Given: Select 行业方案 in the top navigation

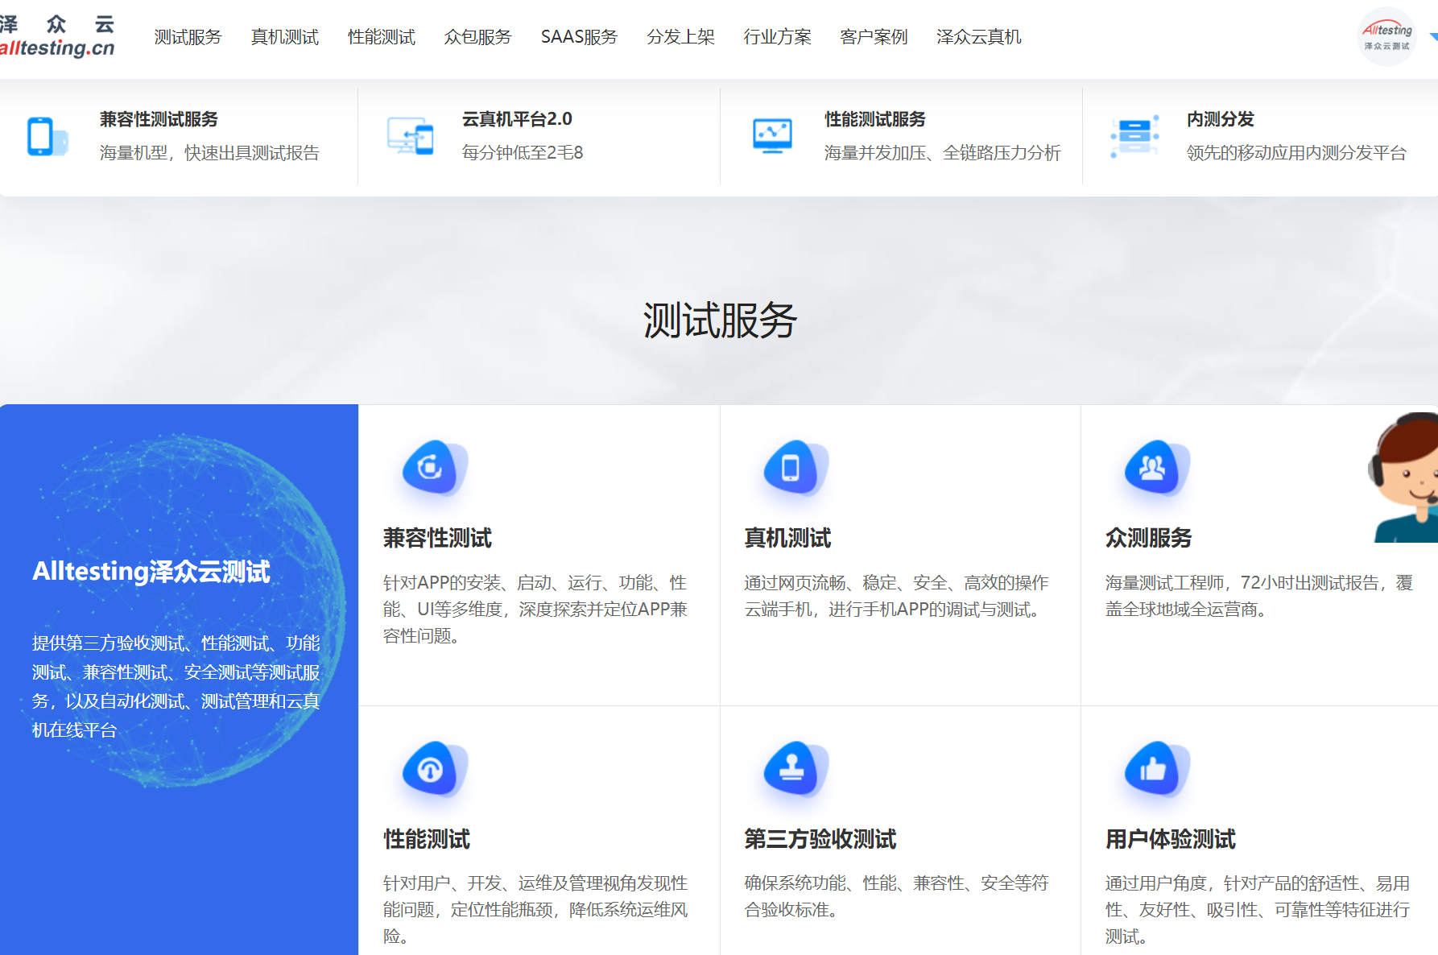Looking at the screenshot, I should point(777,37).
